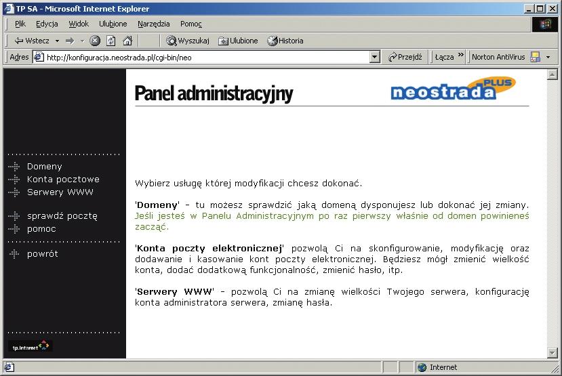The image size is (562, 376).
Task: Expand the forward history dropdown arrow
Action: tap(82, 41)
